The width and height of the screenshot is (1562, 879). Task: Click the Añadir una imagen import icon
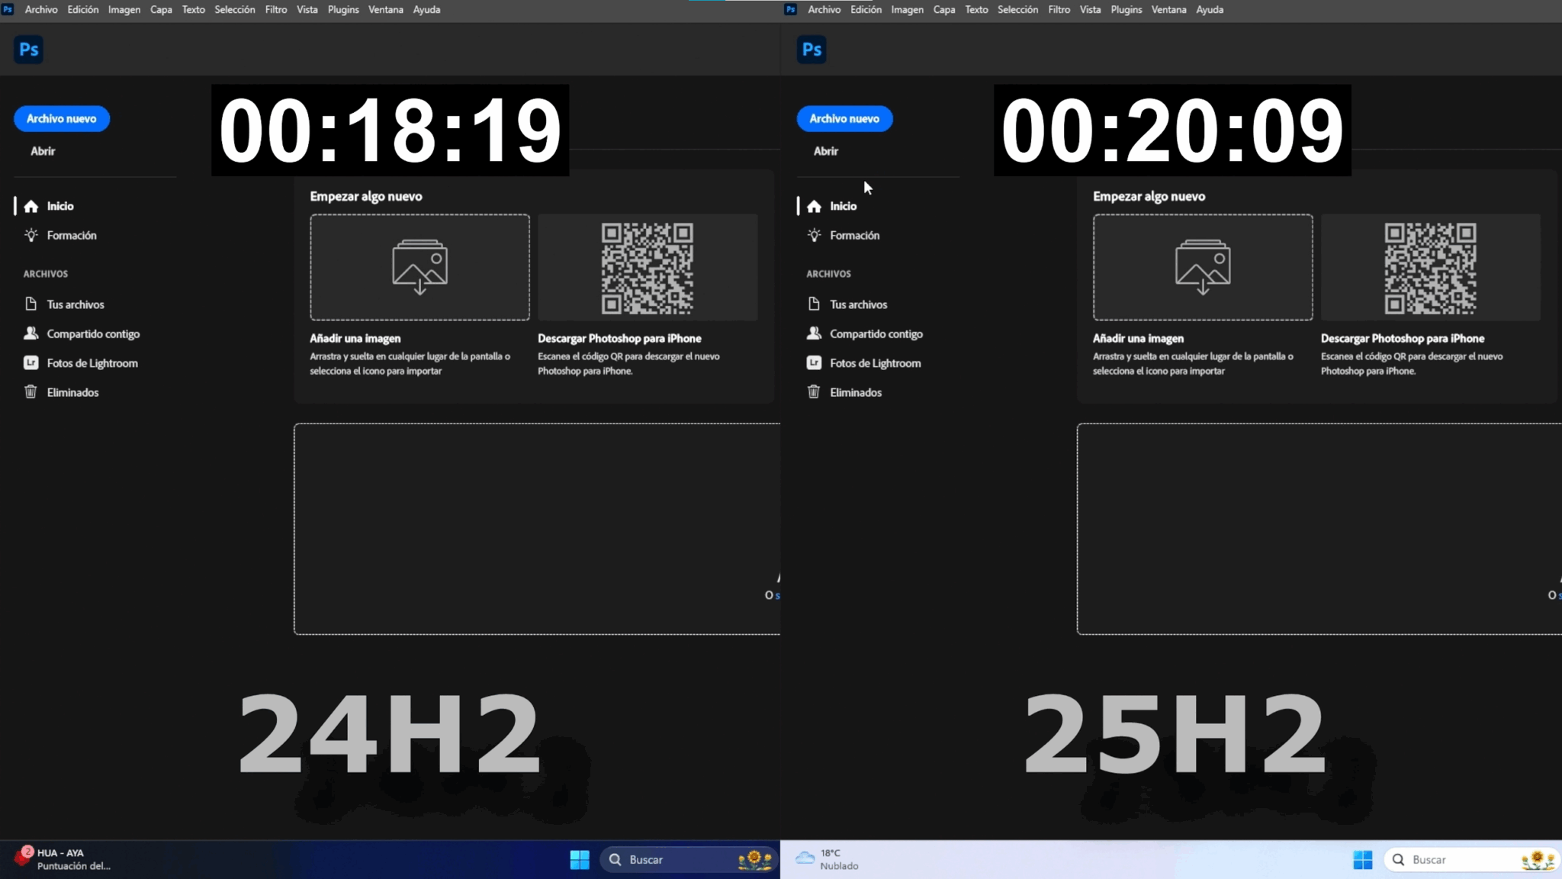click(x=419, y=267)
